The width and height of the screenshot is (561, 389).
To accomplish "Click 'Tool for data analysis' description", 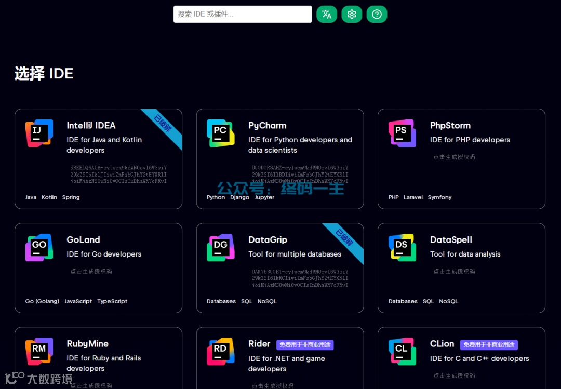I will point(465,254).
